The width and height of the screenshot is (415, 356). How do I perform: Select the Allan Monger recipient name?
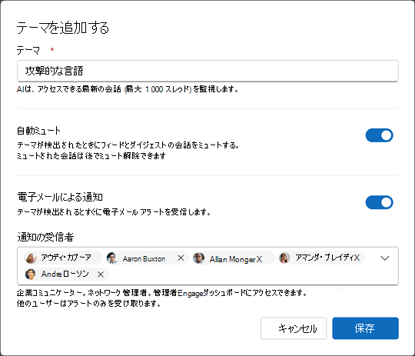click(x=232, y=259)
